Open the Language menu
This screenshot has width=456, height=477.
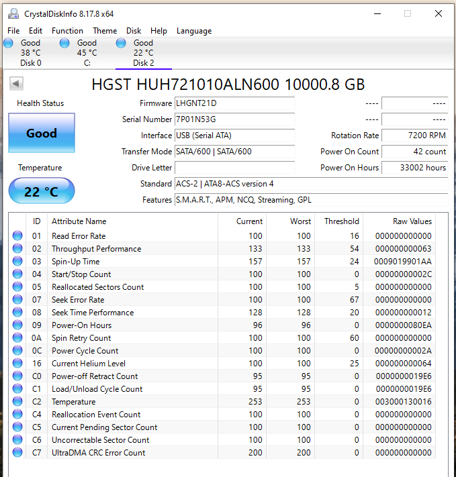coord(193,31)
